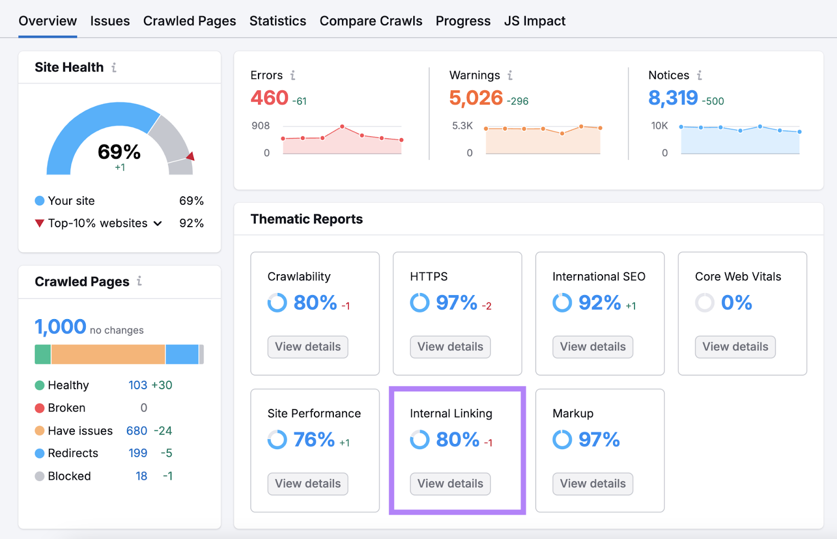Click the Crawled Pages info icon
837x539 pixels.
coord(139,282)
